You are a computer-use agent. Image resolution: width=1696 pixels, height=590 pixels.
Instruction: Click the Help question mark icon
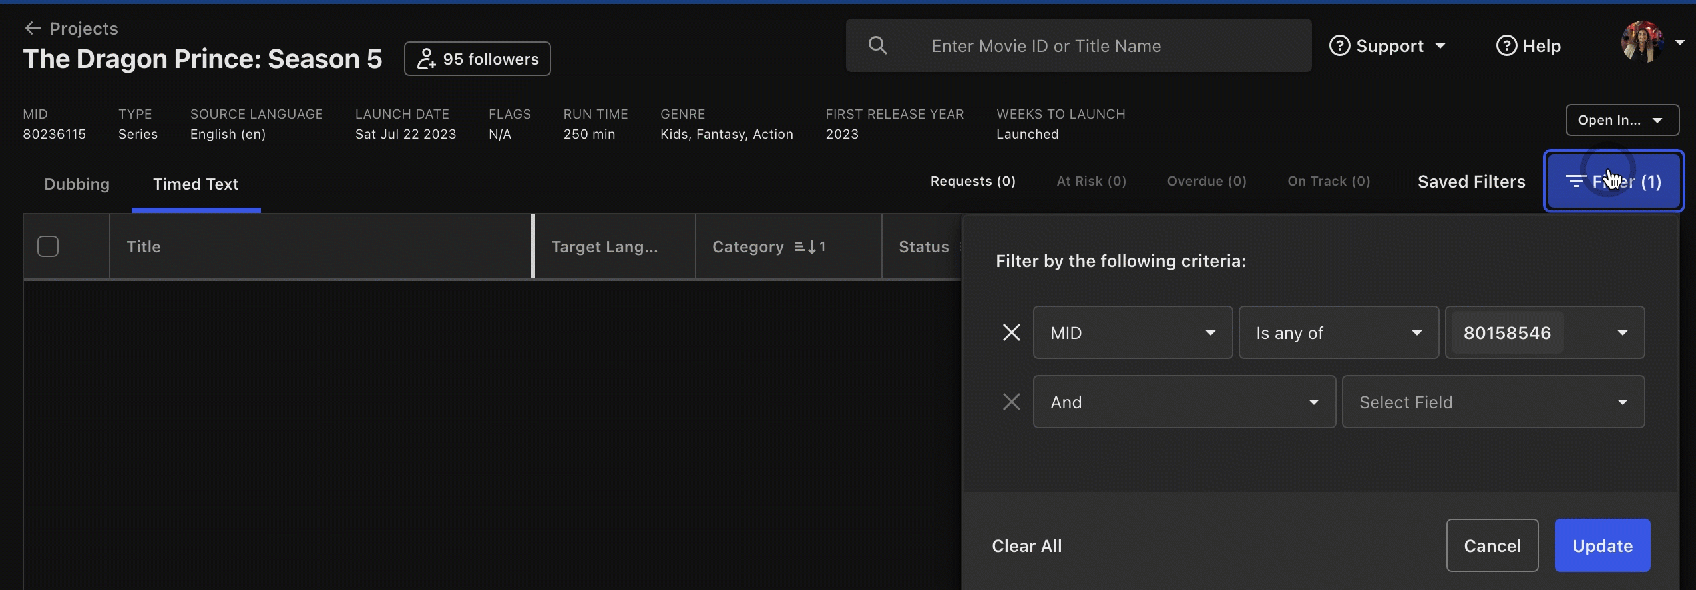click(x=1506, y=45)
